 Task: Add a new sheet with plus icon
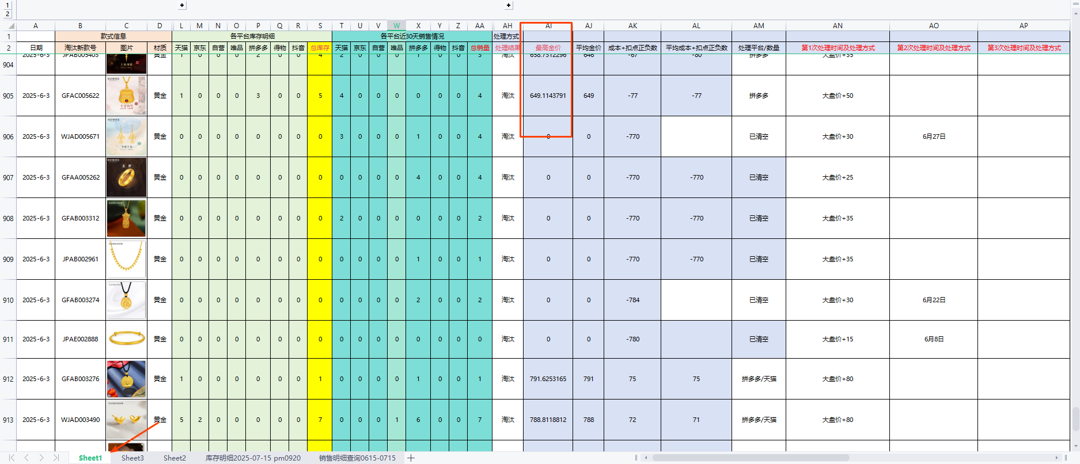(411, 458)
